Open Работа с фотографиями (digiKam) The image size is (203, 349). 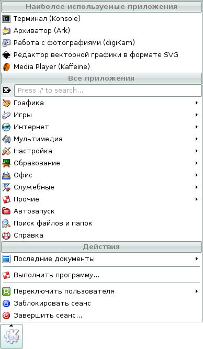pyautogui.click(x=101, y=43)
